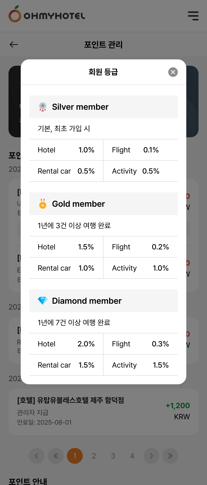Select page 3 in pagination
The width and height of the screenshot is (207, 485).
(x=113, y=456)
